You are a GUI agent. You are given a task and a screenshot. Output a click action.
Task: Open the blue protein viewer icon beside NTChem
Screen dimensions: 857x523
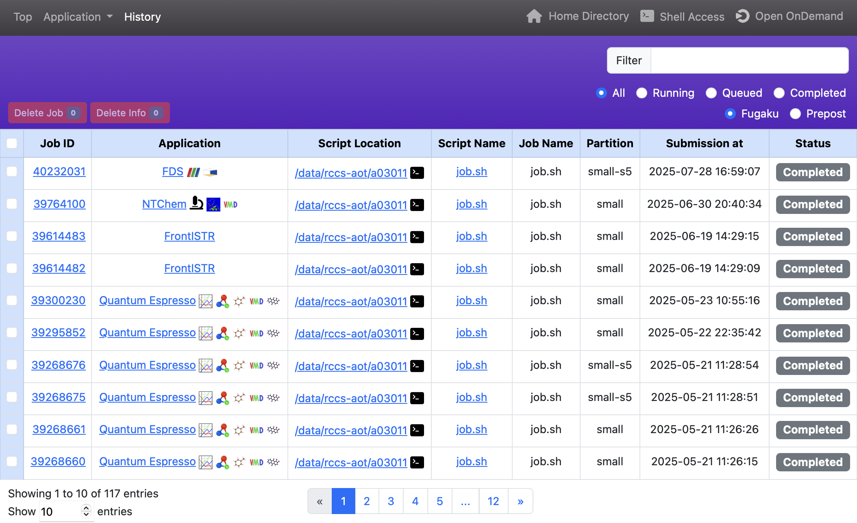[x=213, y=204]
